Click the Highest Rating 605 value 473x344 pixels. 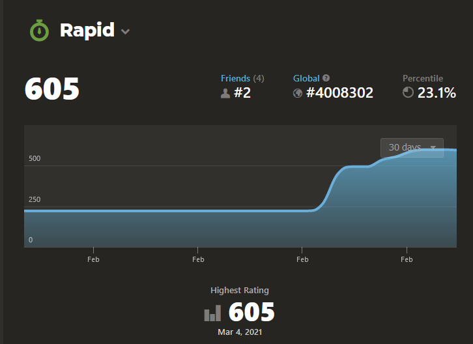pyautogui.click(x=251, y=312)
